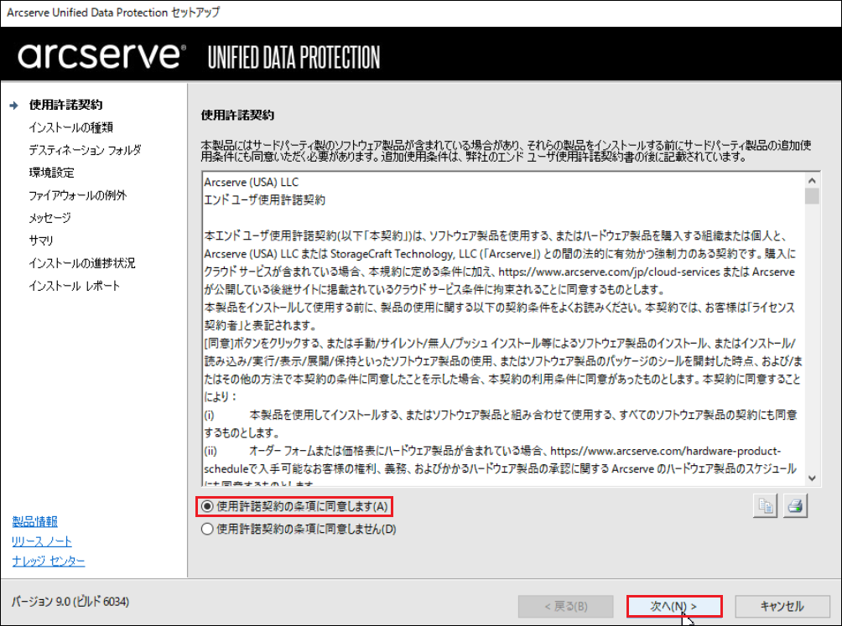Open the リリース ノート link
842x626 pixels.
(42, 541)
